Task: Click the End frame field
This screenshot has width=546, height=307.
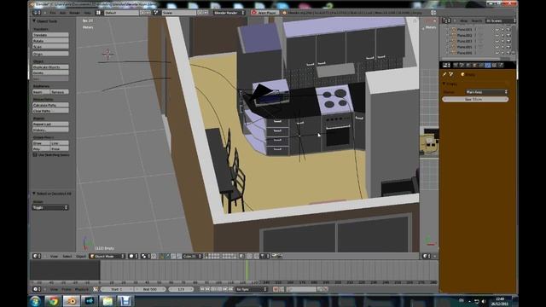Action: point(150,289)
